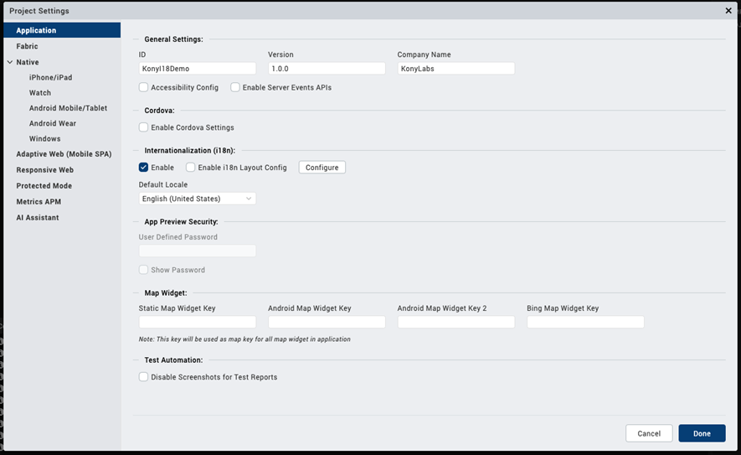Select Fabric in the sidebar
This screenshot has width=741, height=455.
point(27,47)
